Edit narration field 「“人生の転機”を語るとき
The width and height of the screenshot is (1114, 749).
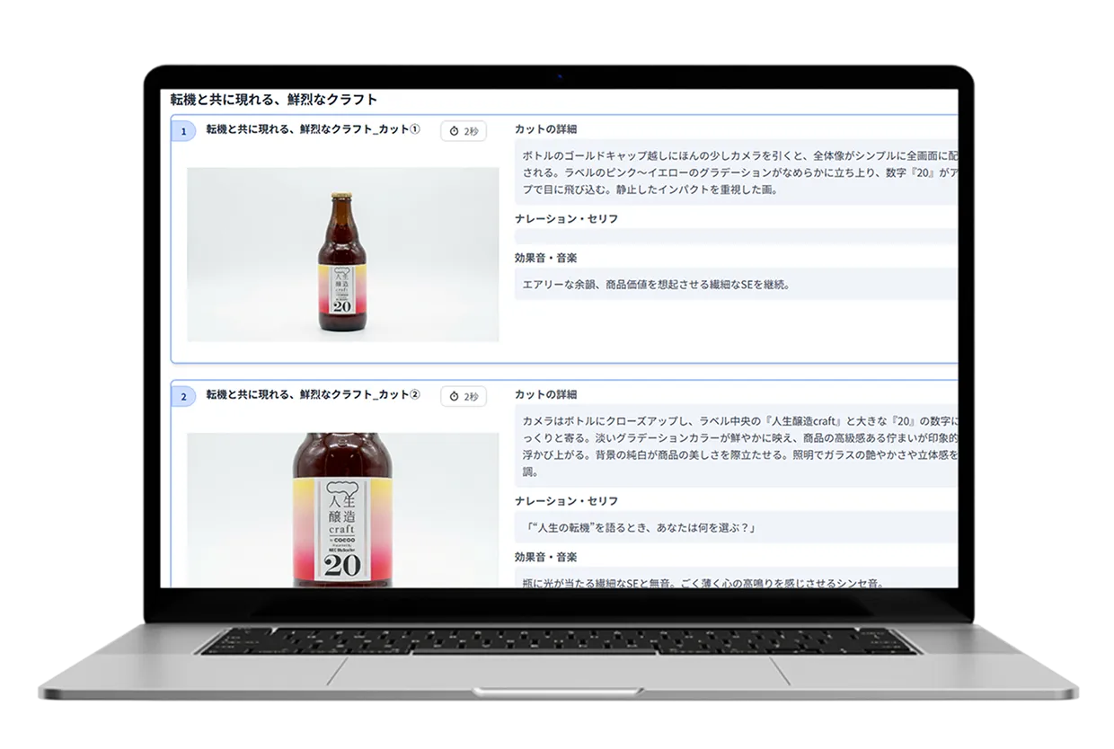tap(736, 527)
